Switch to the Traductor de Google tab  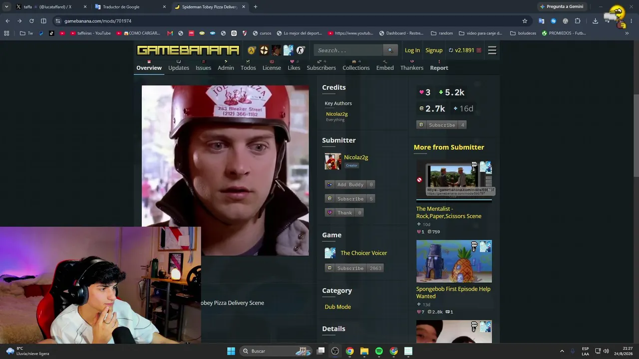tap(130, 7)
